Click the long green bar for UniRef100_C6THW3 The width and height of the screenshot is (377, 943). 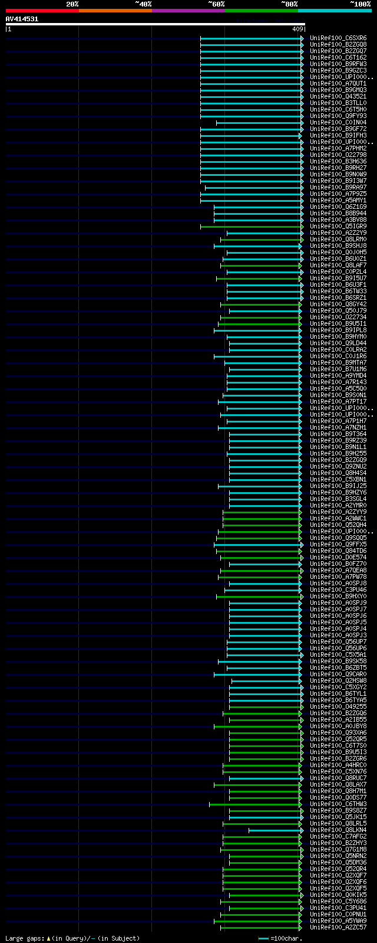(x=255, y=804)
